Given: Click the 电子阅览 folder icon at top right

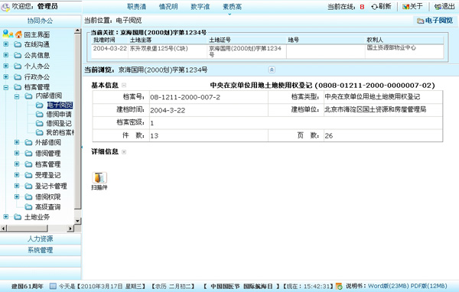Looking at the screenshot, I should [x=420, y=21].
